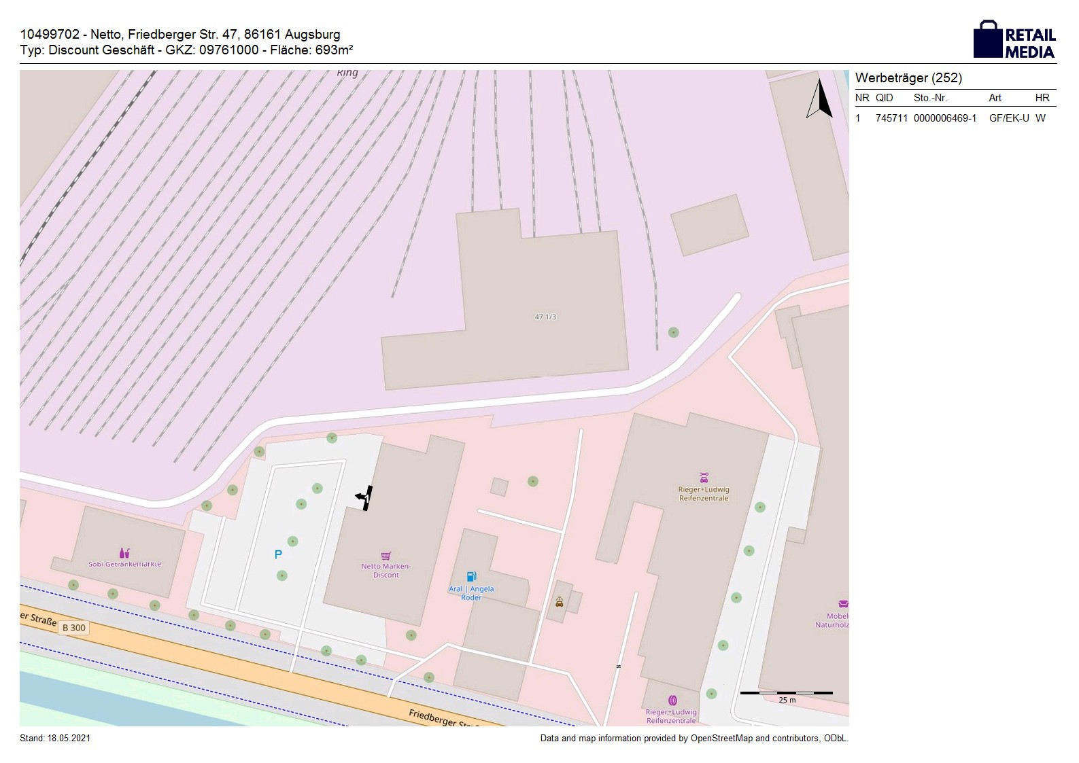Click the taxi icon near the gas station
1079x763 pixels.
(559, 601)
